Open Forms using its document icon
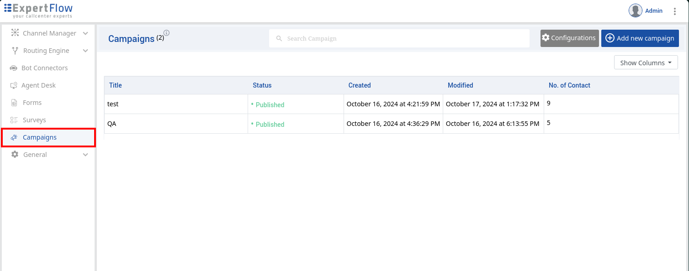 (x=14, y=102)
